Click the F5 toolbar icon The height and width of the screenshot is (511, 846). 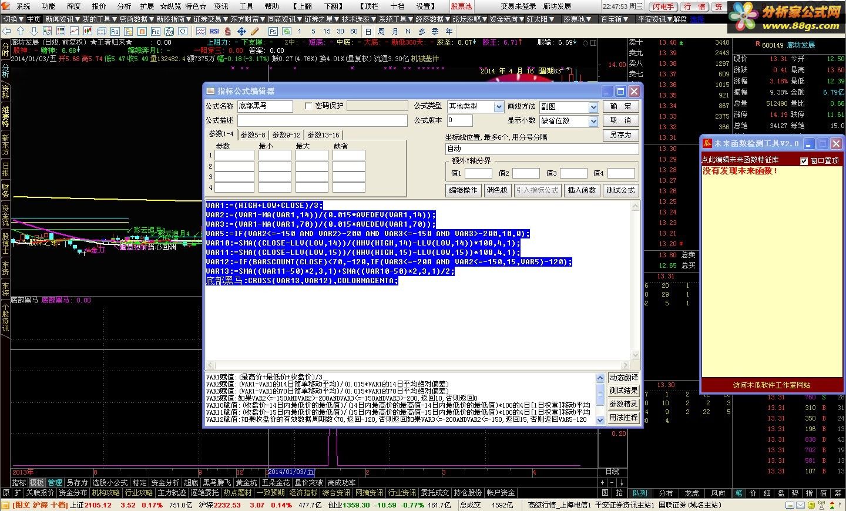click(x=273, y=31)
